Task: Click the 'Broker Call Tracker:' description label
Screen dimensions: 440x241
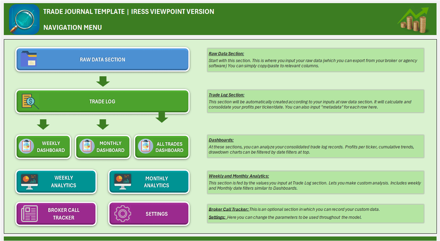Action: [228, 209]
